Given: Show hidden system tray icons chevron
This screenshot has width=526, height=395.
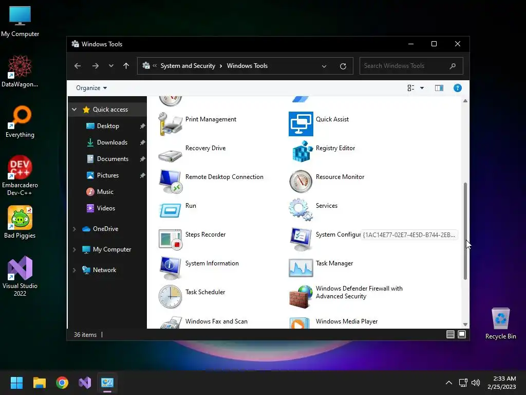Looking at the screenshot, I should (x=448, y=383).
